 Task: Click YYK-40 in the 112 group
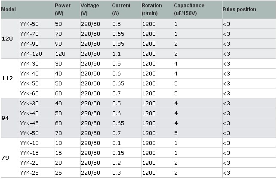pyautogui.click(x=29, y=74)
